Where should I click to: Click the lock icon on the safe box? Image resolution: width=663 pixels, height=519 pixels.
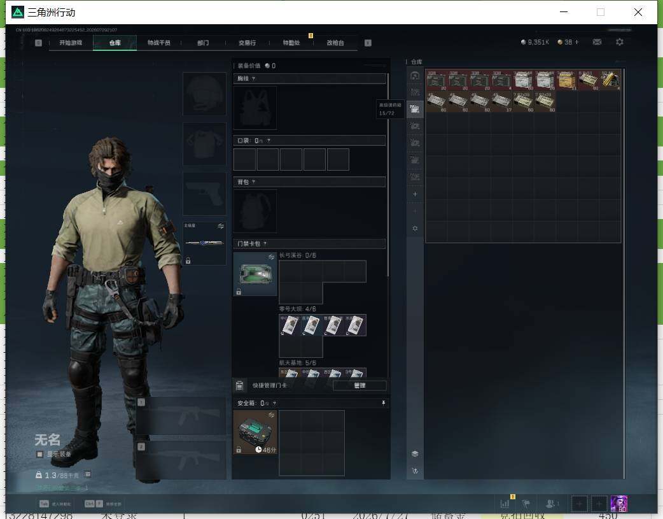[x=239, y=450]
